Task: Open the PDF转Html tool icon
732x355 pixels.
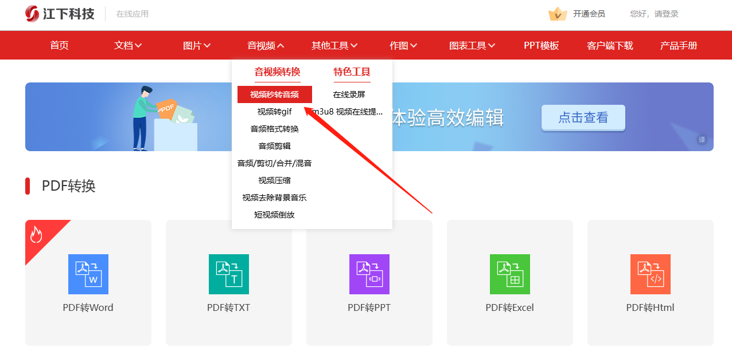Action: click(x=651, y=274)
